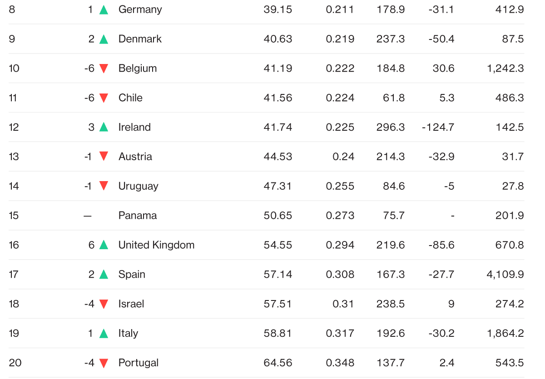Click United Kingdom's value 0.294
The image size is (545, 379).
click(340, 245)
